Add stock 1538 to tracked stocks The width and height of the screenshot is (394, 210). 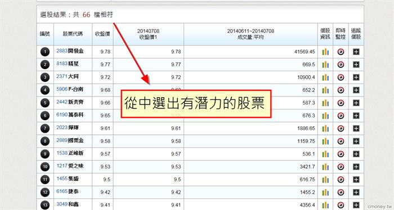pos(356,154)
